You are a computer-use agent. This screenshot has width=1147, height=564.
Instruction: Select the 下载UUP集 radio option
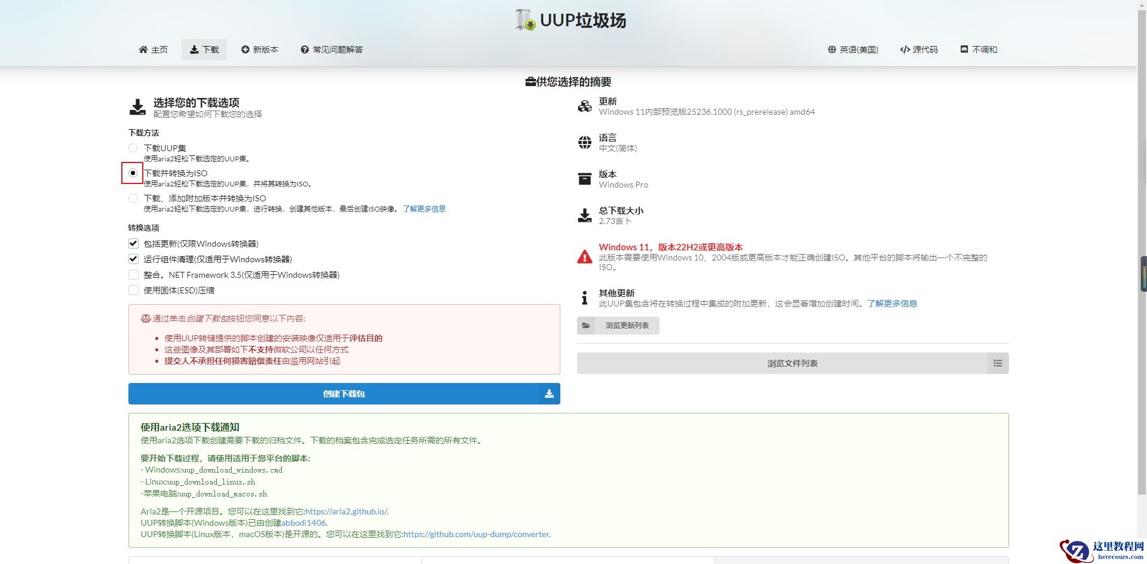133,148
